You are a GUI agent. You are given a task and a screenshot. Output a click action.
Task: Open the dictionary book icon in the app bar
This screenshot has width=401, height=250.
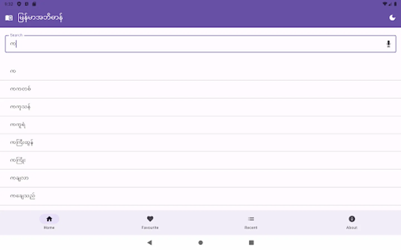point(9,17)
